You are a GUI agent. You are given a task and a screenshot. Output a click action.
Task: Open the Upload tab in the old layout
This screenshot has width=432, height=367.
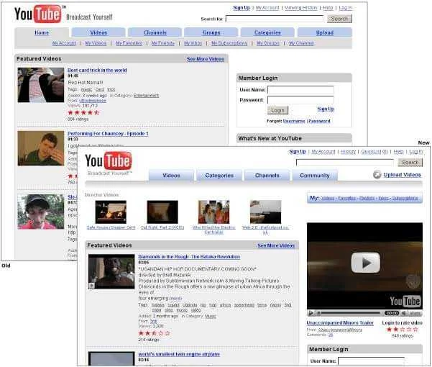click(x=325, y=32)
